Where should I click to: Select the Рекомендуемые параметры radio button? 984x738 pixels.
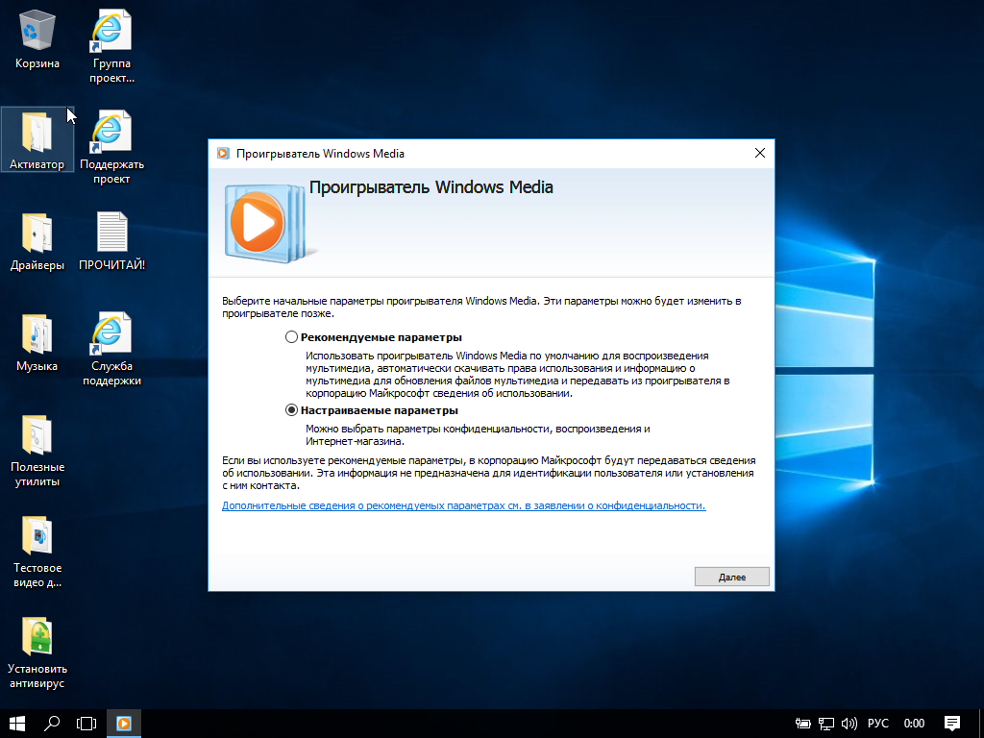(291, 337)
